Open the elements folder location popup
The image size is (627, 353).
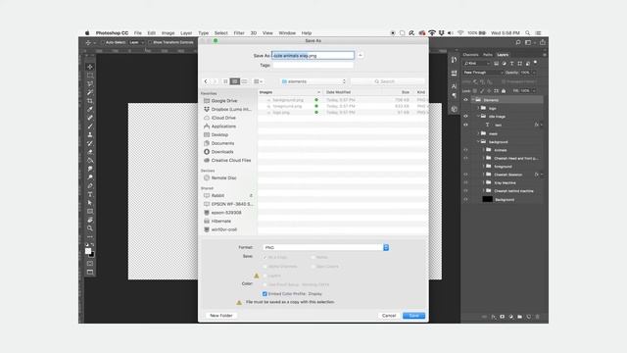pyautogui.click(x=313, y=81)
